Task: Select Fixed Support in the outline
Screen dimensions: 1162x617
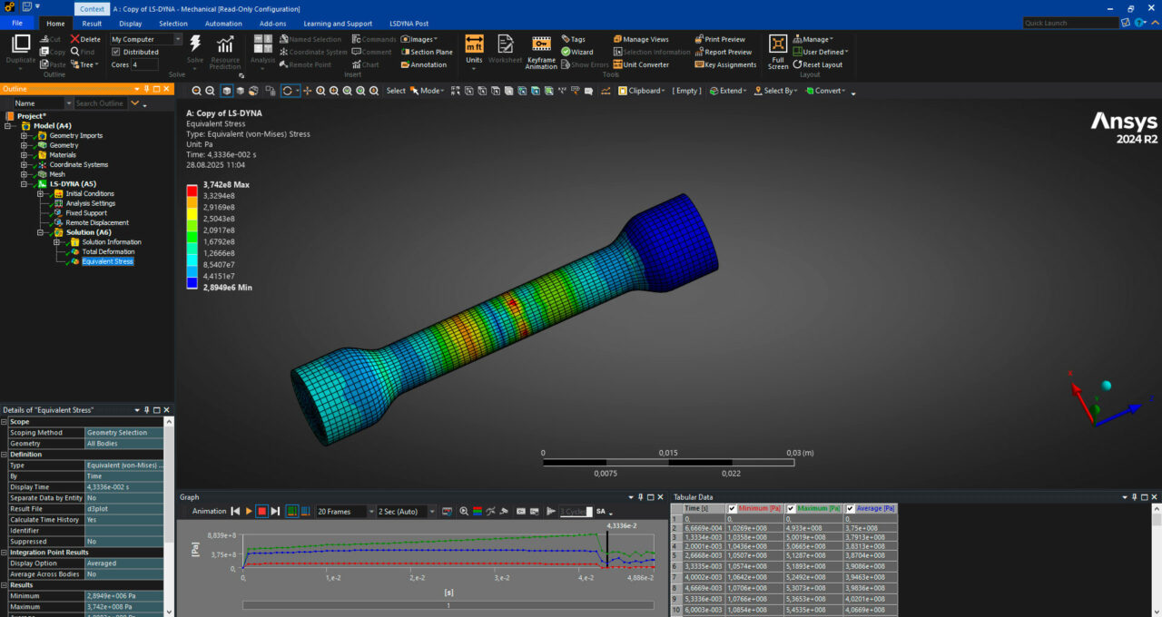Action: point(86,213)
